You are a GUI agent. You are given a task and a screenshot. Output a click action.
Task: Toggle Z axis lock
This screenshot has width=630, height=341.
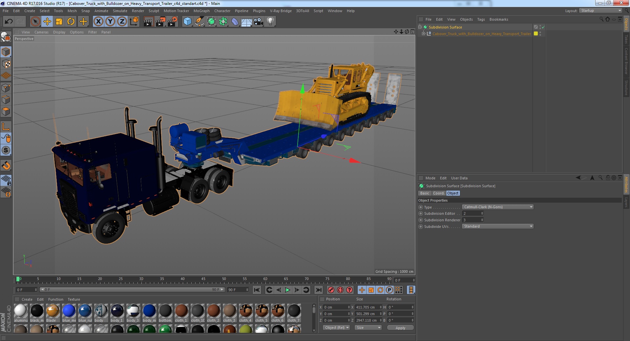[x=122, y=22]
